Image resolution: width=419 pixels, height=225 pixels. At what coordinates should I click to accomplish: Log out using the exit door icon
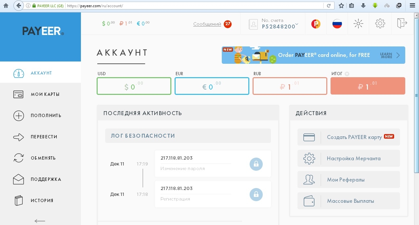402,23
